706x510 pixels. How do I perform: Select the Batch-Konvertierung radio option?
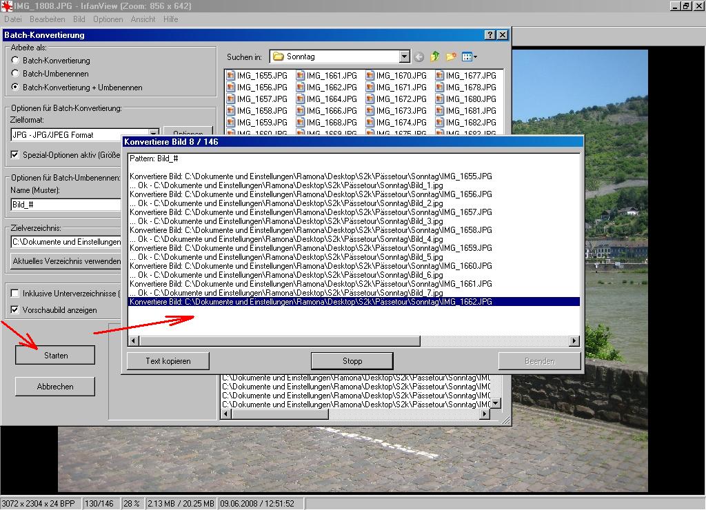coord(15,61)
